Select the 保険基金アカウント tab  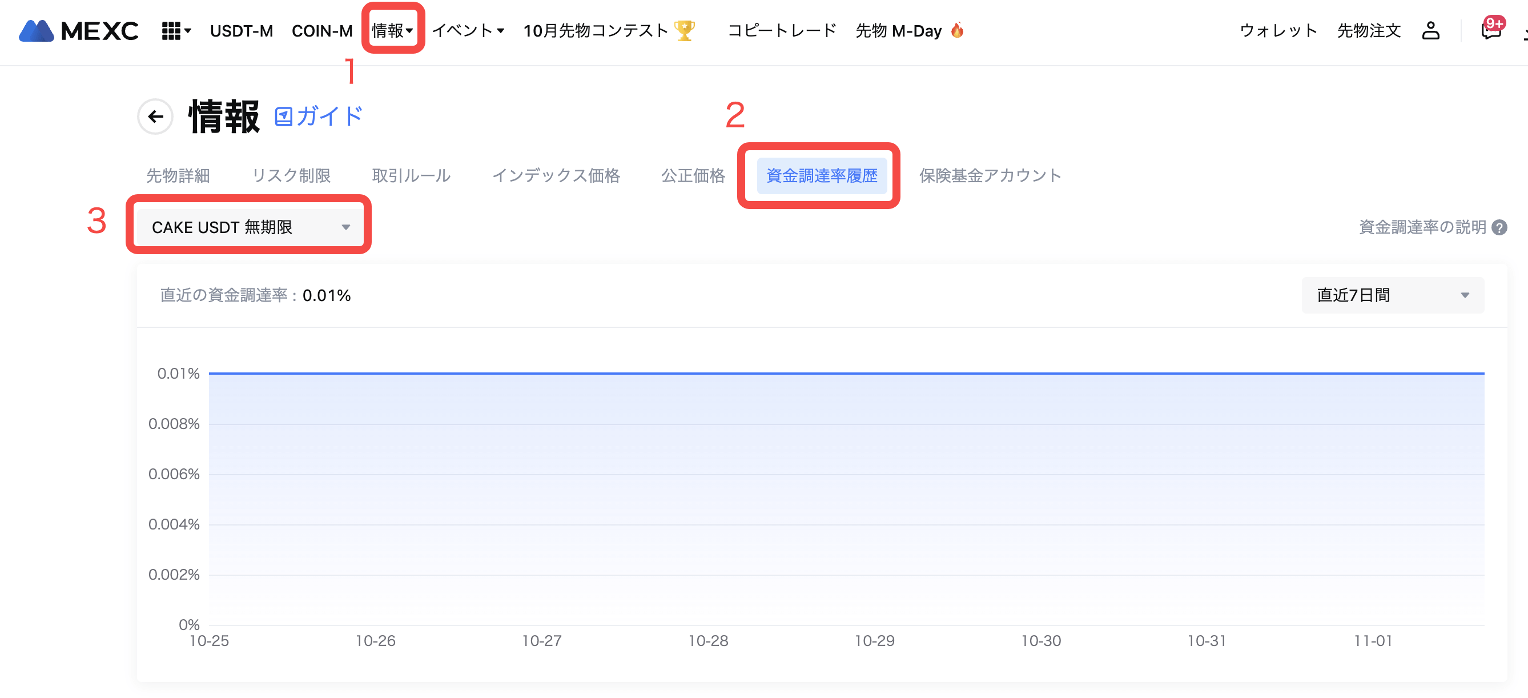pos(990,176)
